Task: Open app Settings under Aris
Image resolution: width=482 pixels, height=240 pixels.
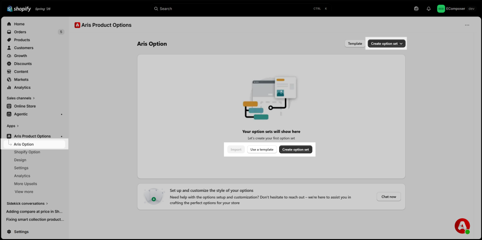Action: 21,168
